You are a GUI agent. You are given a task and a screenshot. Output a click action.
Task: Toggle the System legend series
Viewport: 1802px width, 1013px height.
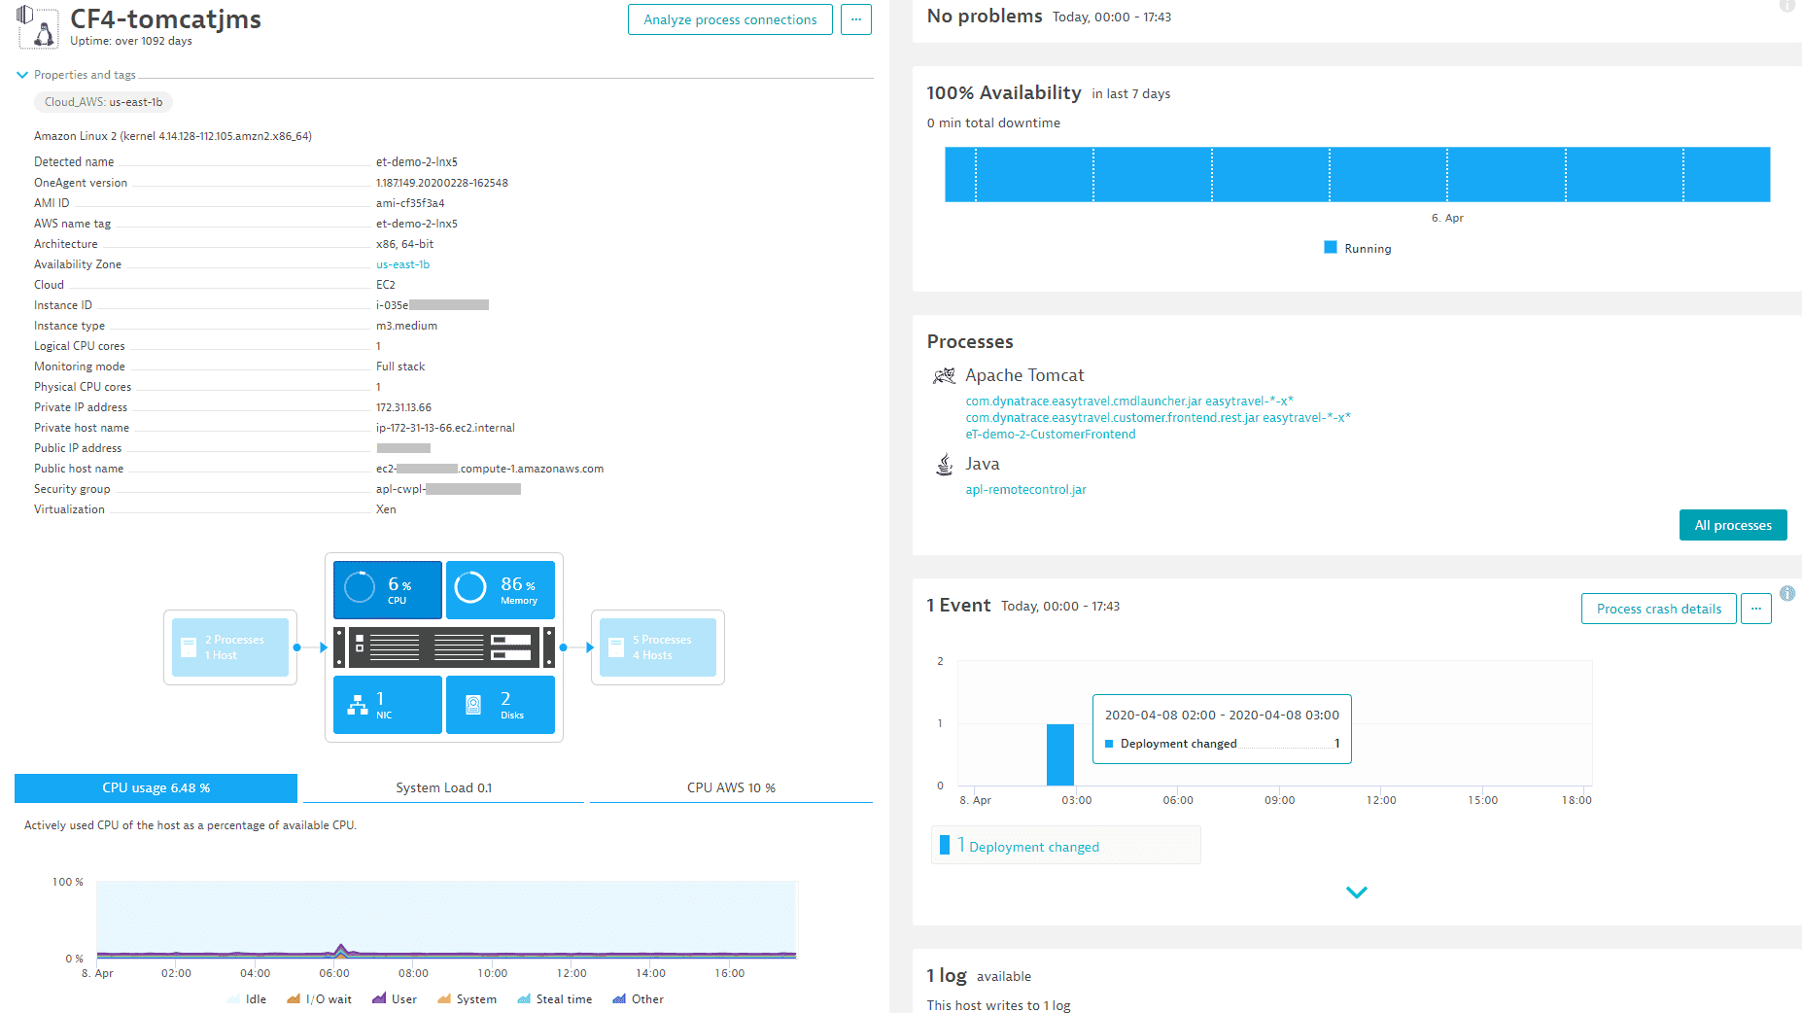(x=467, y=999)
